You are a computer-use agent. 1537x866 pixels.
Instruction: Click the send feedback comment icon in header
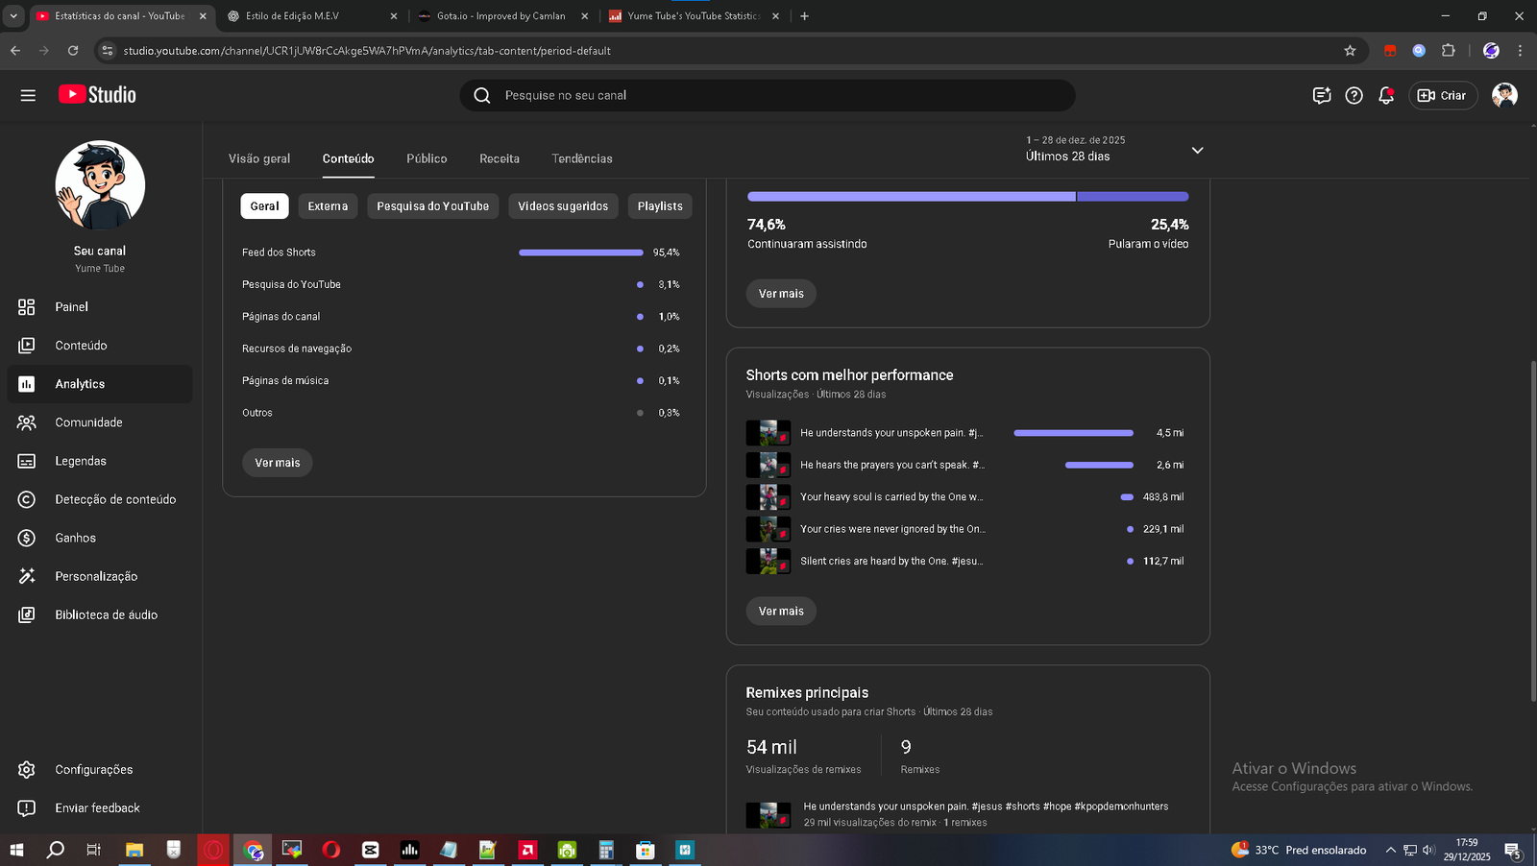[1322, 95]
